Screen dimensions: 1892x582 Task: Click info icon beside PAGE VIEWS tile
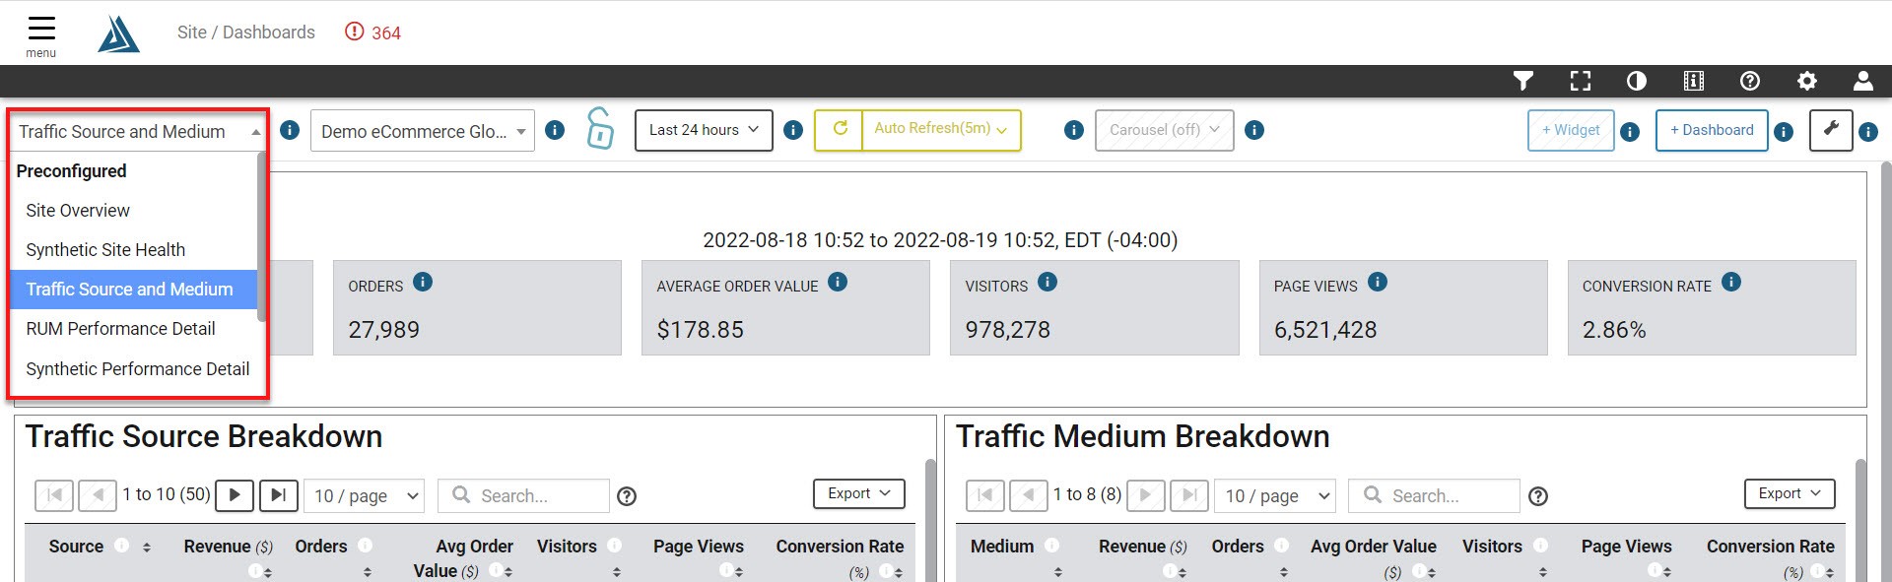1378,282
